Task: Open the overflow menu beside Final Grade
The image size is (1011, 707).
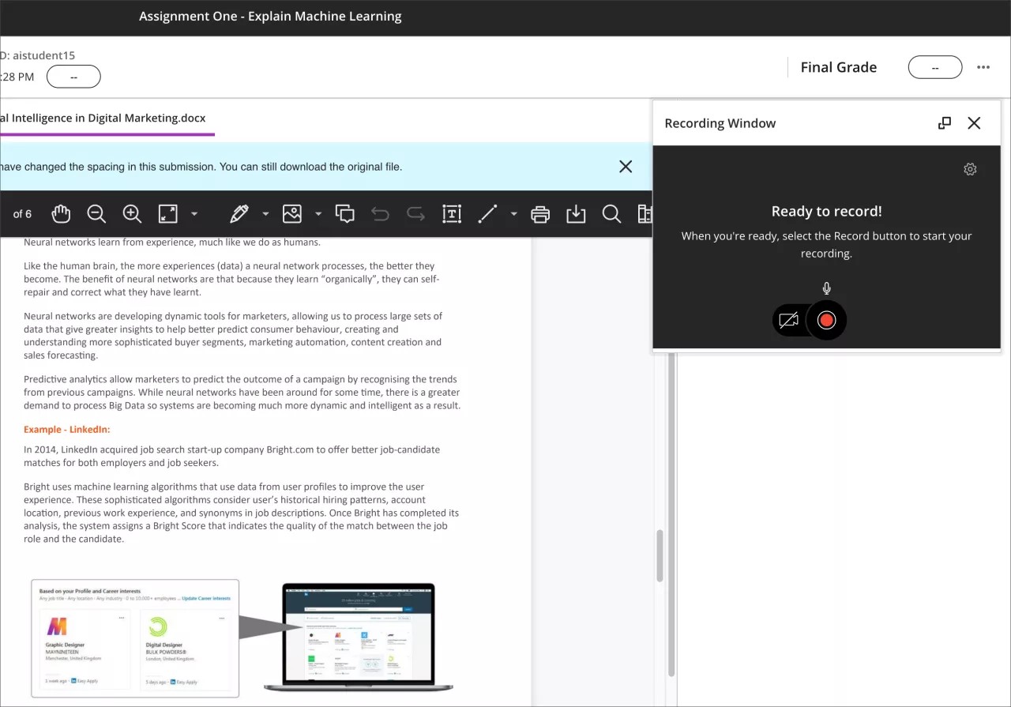Action: point(983,67)
